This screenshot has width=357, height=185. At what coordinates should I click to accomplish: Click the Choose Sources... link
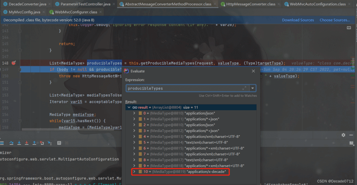click(335, 20)
